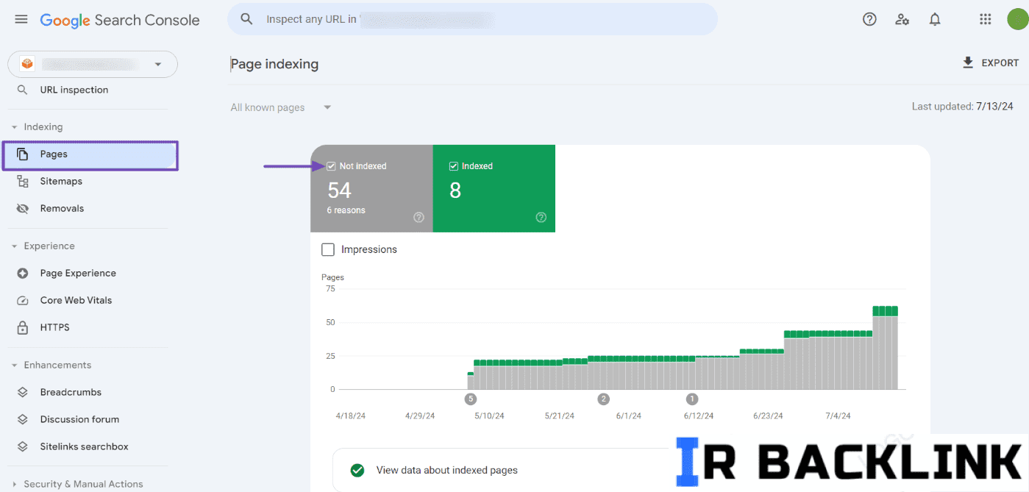Open Sitemaps in the sidebar
The image size is (1029, 492).
tap(61, 182)
